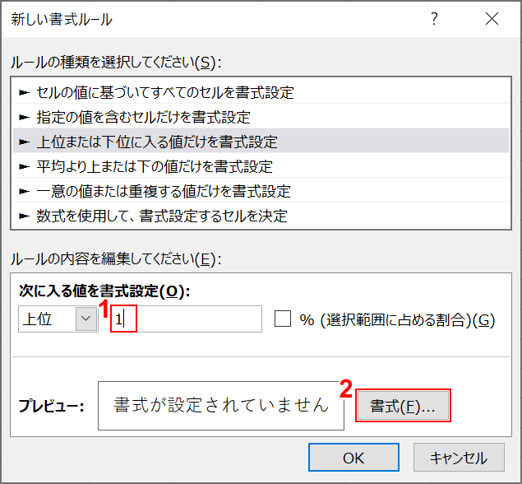
Task: Close the 新しい書式ルール dialog
Action: click(x=492, y=19)
